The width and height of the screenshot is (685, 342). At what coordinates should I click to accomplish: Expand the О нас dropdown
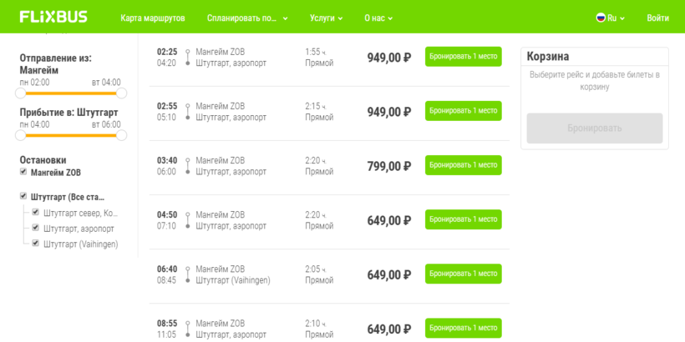(x=378, y=18)
